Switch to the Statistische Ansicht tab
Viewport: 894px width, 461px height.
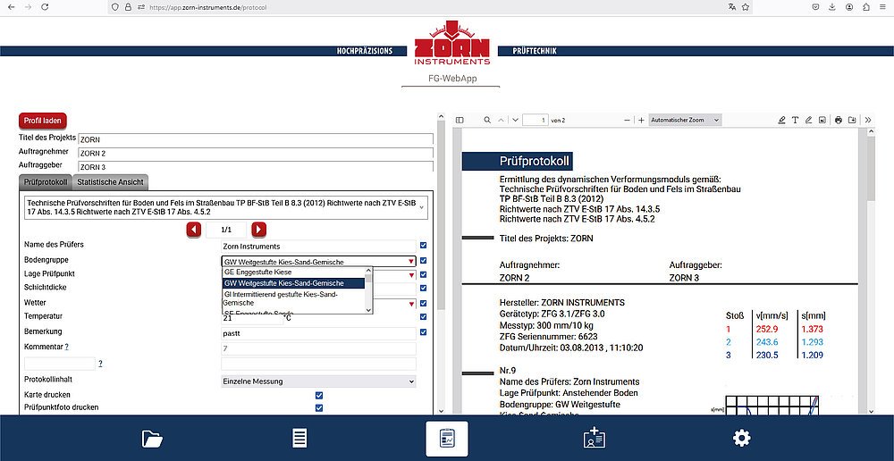pos(110,181)
